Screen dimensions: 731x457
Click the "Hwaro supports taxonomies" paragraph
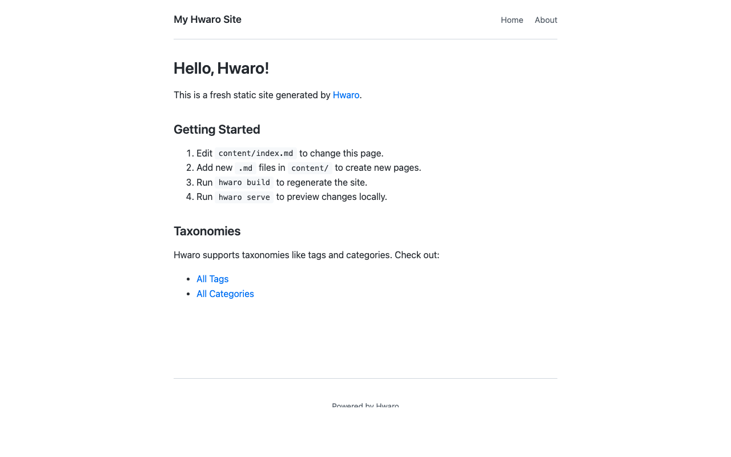[x=306, y=255]
